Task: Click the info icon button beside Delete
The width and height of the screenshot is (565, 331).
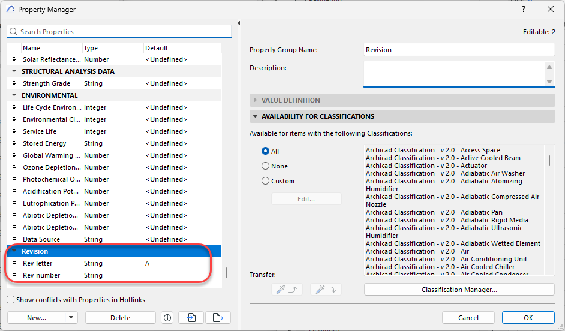Action: click(167, 318)
